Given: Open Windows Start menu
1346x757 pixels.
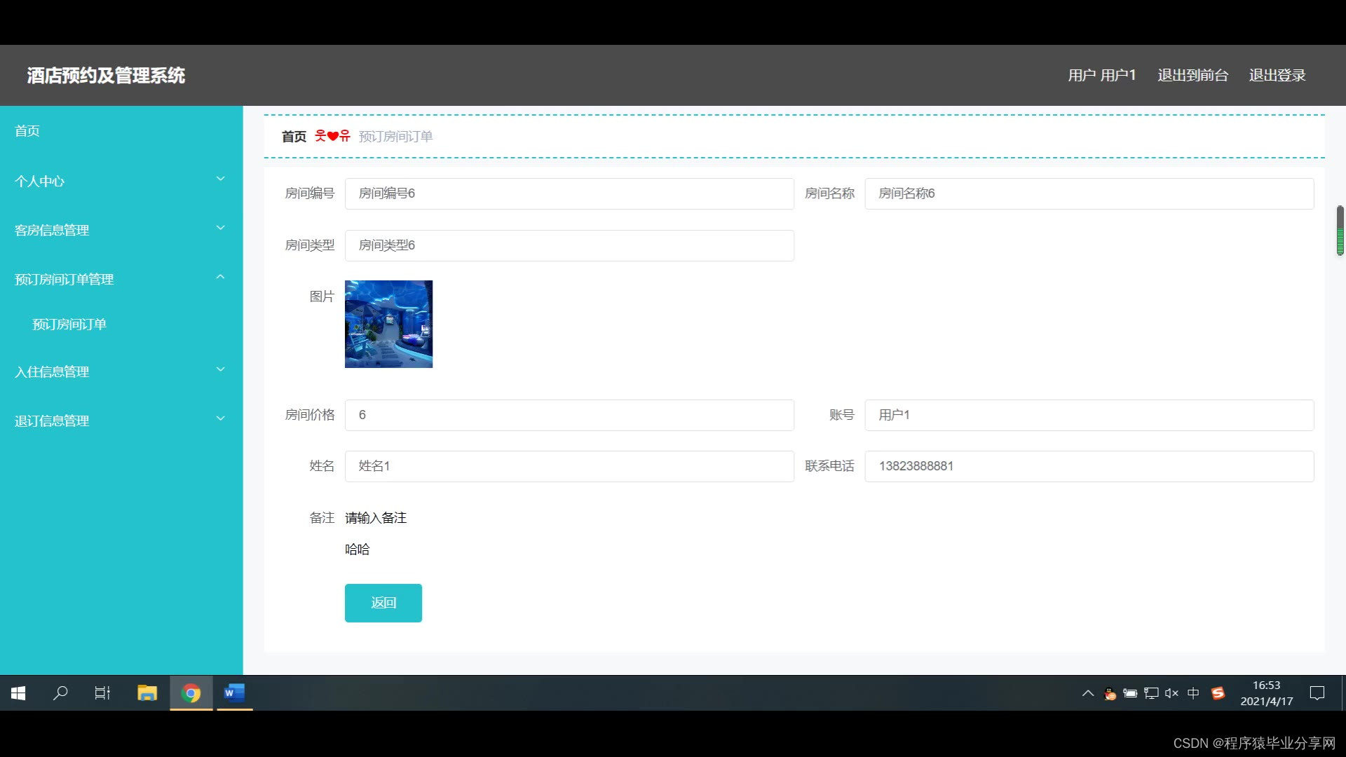Looking at the screenshot, I should 19,693.
